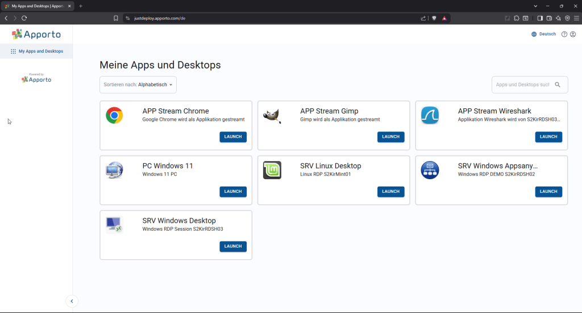
Task: Open the Deutsch language selector
Action: pos(543,34)
